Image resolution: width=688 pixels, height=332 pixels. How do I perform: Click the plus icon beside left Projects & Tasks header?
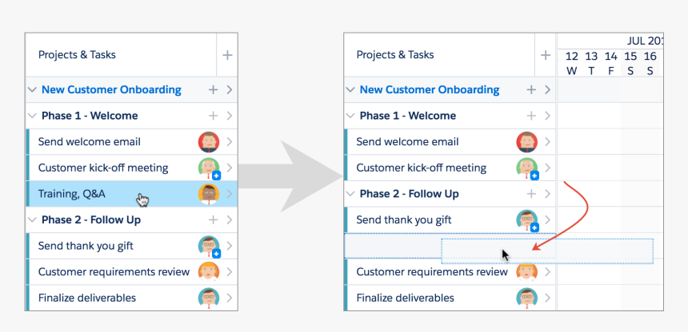[x=227, y=55]
